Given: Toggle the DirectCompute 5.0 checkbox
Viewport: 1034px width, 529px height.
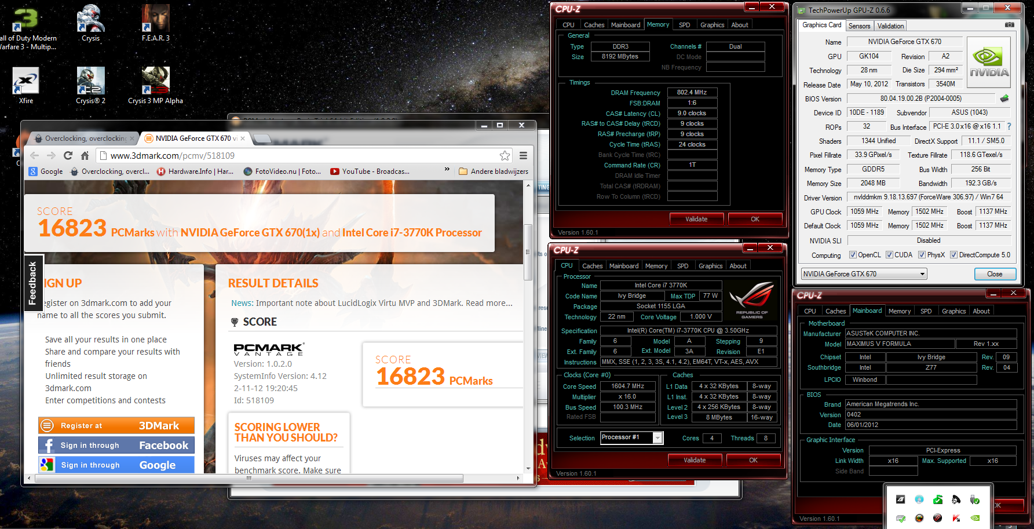Looking at the screenshot, I should coord(953,255).
